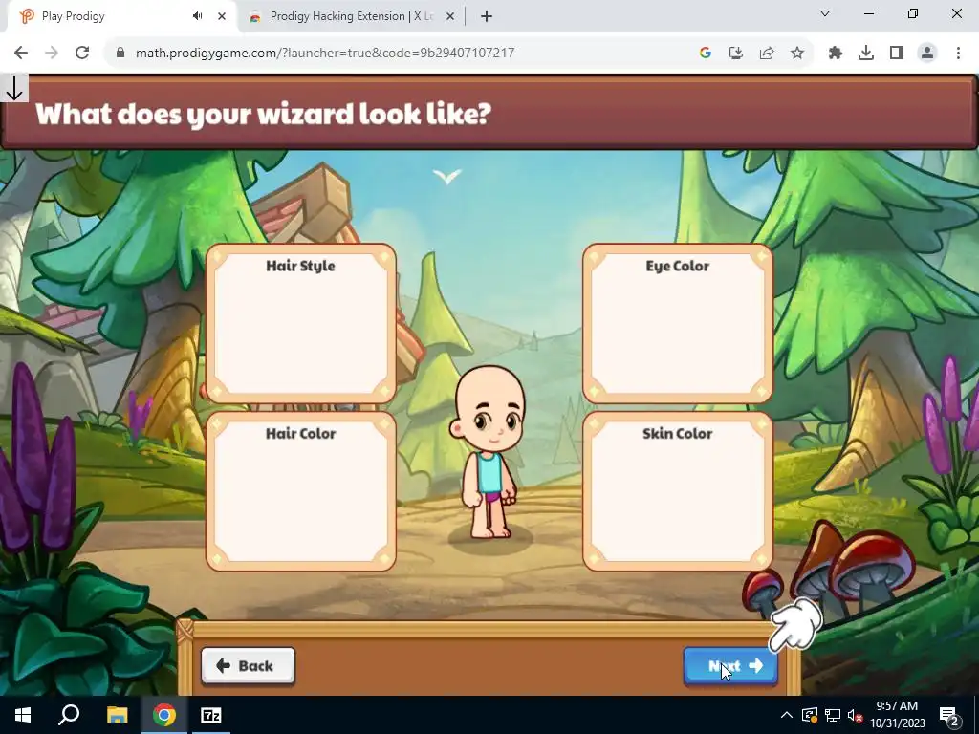This screenshot has height=734, width=979.
Task: Click the install app icon in address bar
Action: tap(736, 54)
